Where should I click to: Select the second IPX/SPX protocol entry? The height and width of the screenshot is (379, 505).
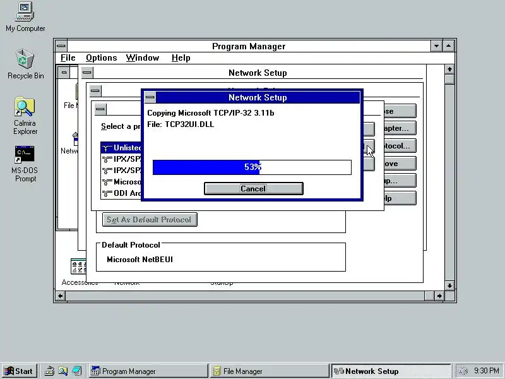tap(121, 170)
